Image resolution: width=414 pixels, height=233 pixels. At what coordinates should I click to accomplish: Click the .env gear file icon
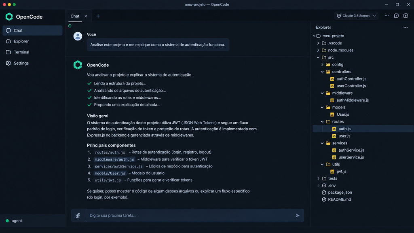coord(324,185)
